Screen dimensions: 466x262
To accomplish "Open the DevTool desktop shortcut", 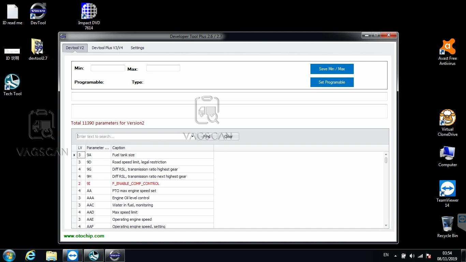I will pyautogui.click(x=38, y=14).
